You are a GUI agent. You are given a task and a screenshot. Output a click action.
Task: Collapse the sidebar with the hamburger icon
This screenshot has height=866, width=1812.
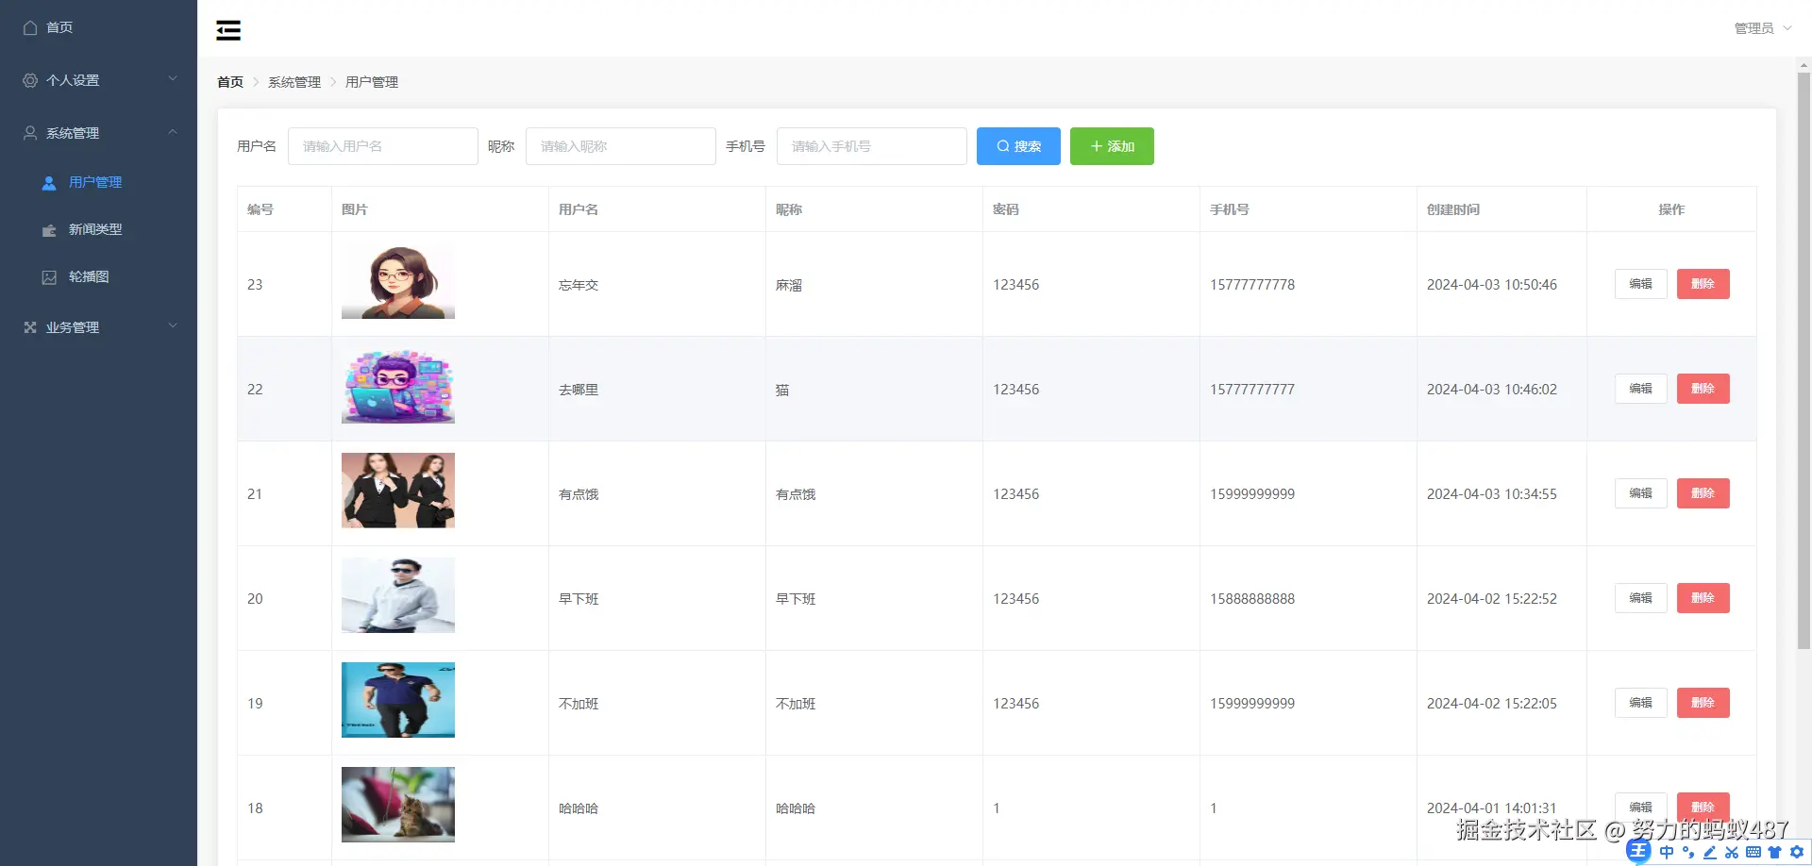pos(228,30)
